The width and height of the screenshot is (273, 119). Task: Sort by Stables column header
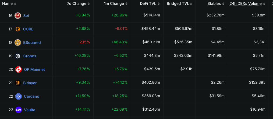pyautogui.click(x=216, y=4)
